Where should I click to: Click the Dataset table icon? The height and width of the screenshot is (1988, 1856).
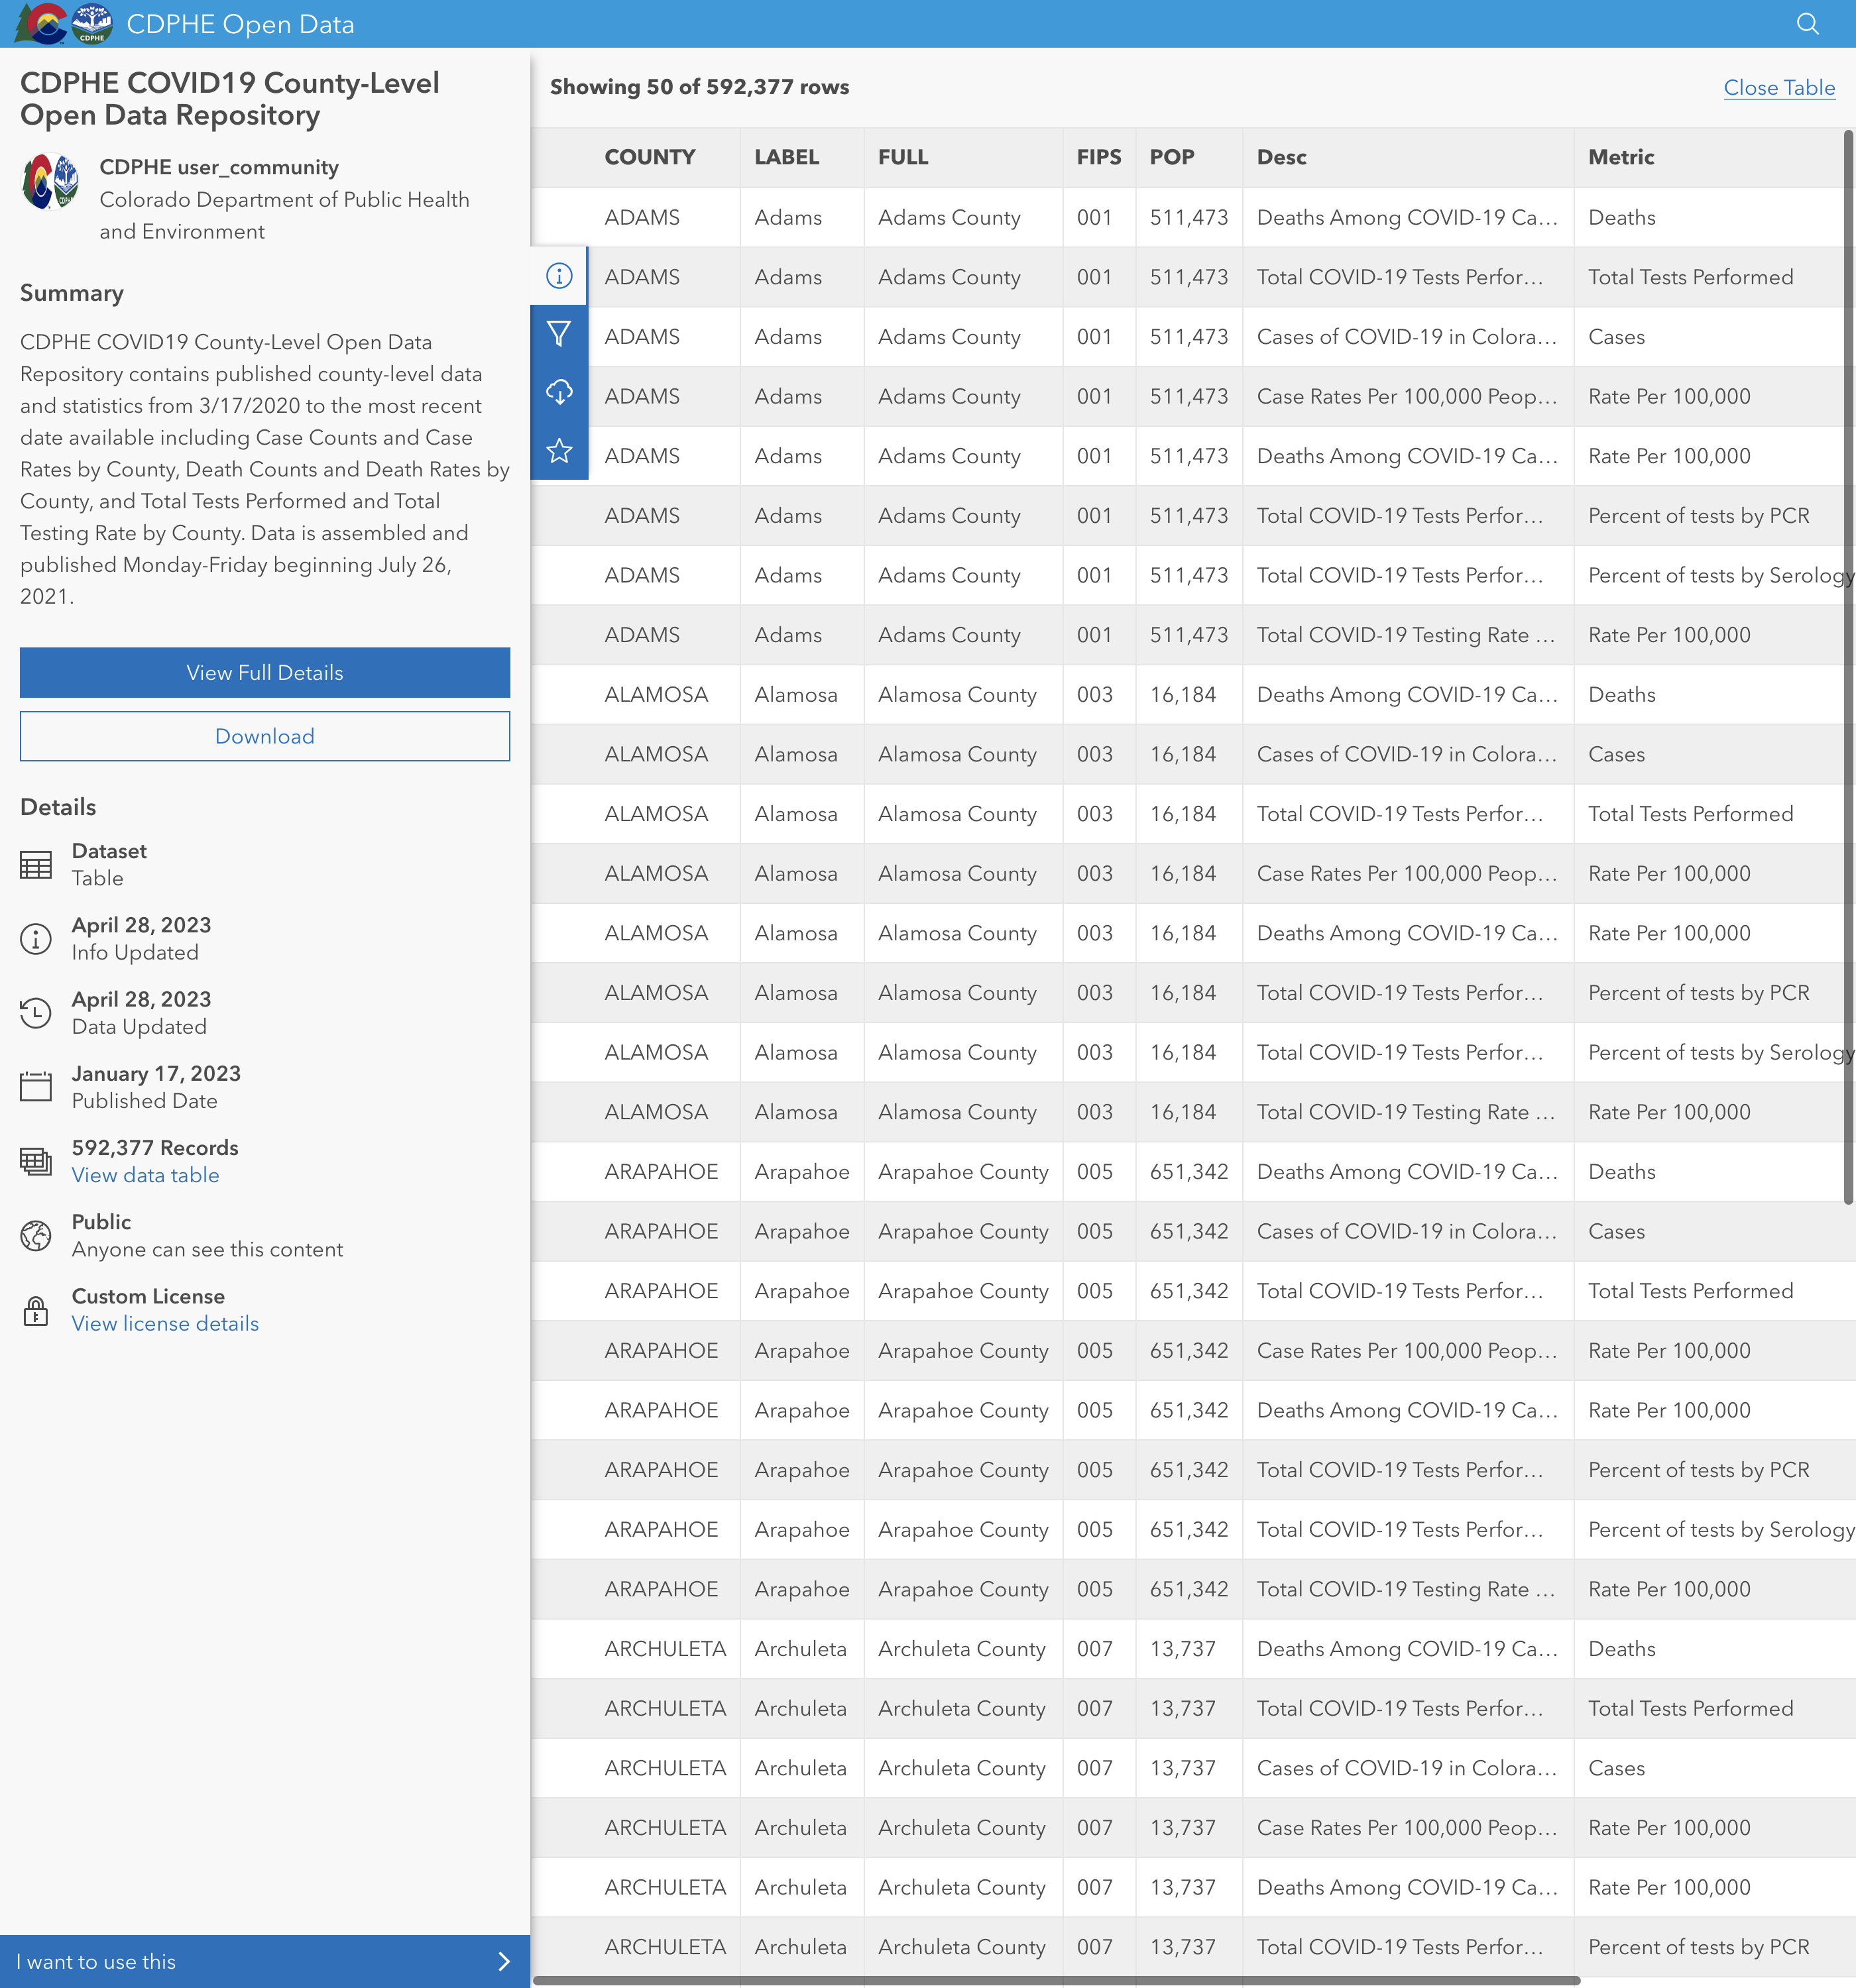[x=36, y=865]
